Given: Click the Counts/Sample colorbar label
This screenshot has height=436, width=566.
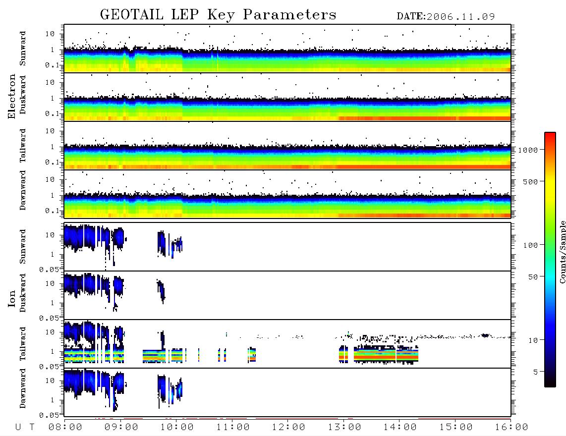Looking at the screenshot, I should pyautogui.click(x=562, y=252).
